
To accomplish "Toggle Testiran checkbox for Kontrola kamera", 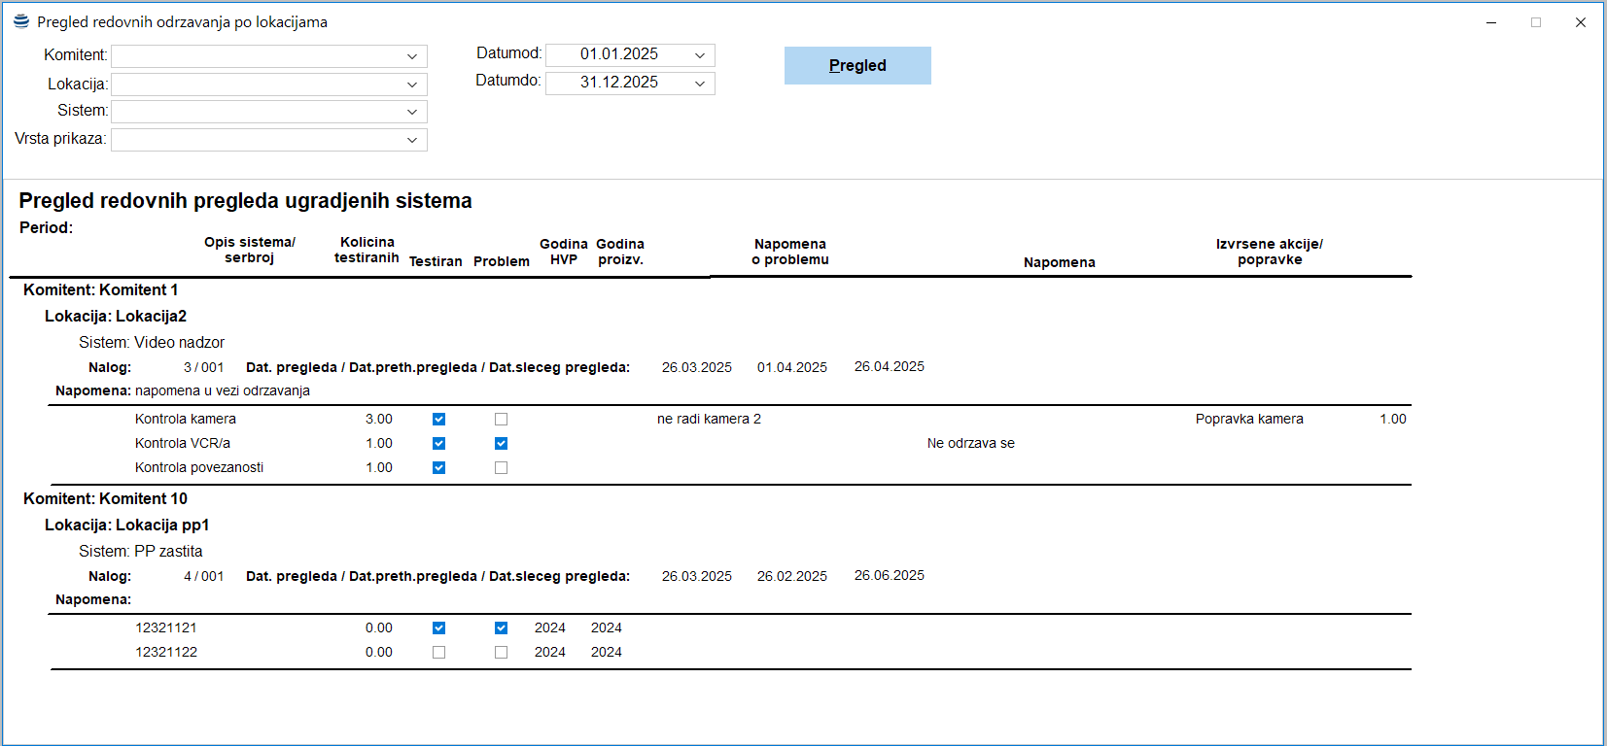I will click(438, 420).
